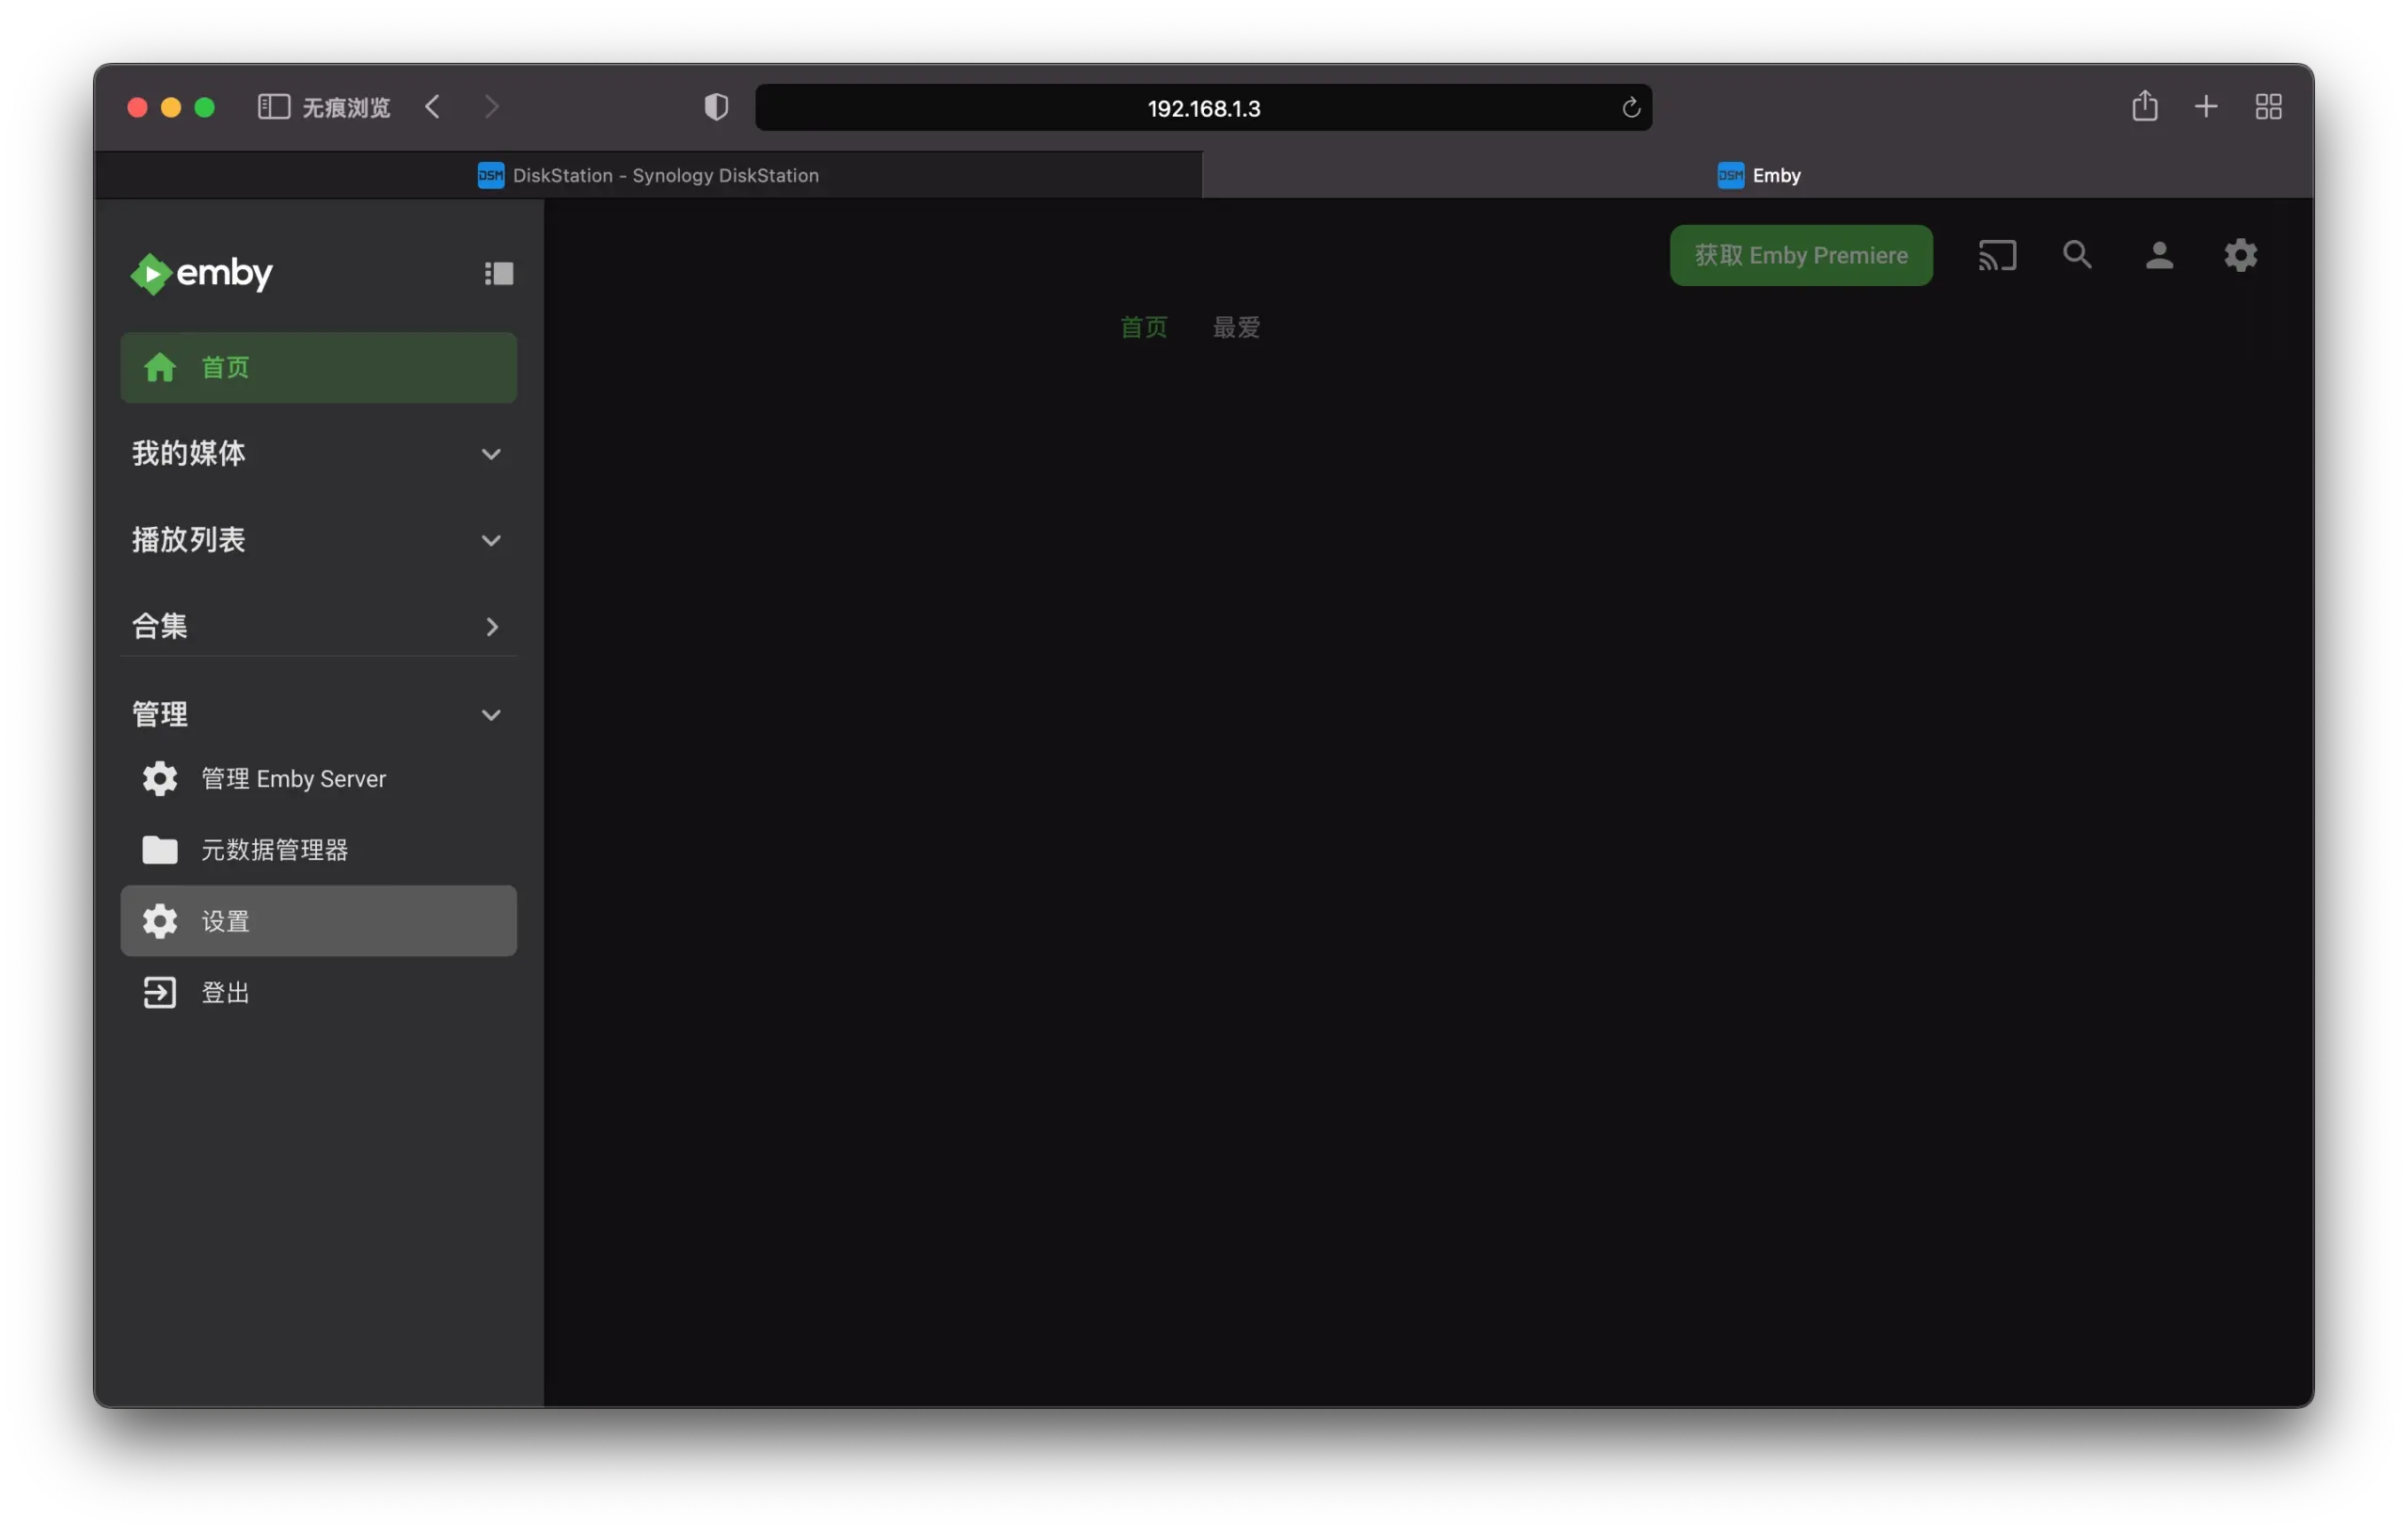
Task: Click Safari privacy shield icon
Action: click(716, 107)
